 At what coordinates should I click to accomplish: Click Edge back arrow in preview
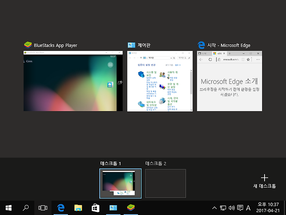(x=201, y=60)
